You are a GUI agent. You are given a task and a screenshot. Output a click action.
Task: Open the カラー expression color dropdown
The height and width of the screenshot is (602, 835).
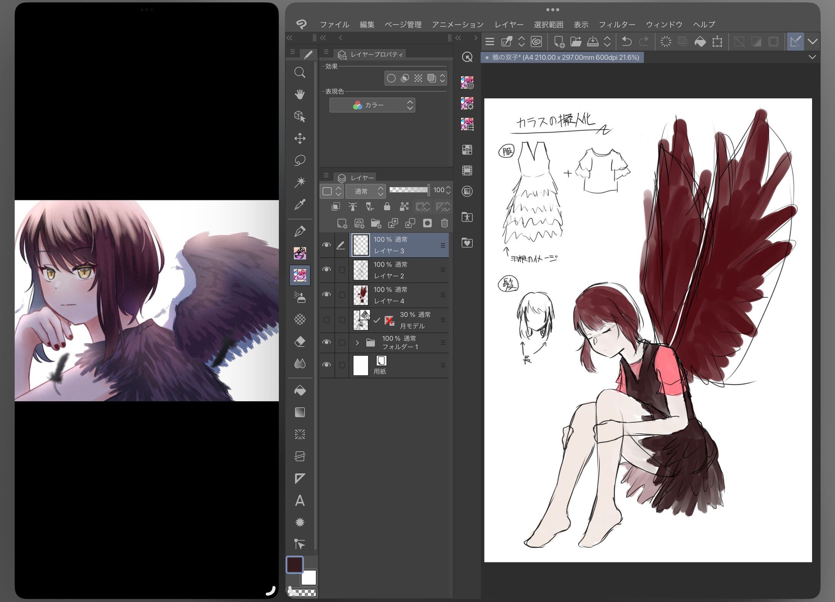coord(372,105)
